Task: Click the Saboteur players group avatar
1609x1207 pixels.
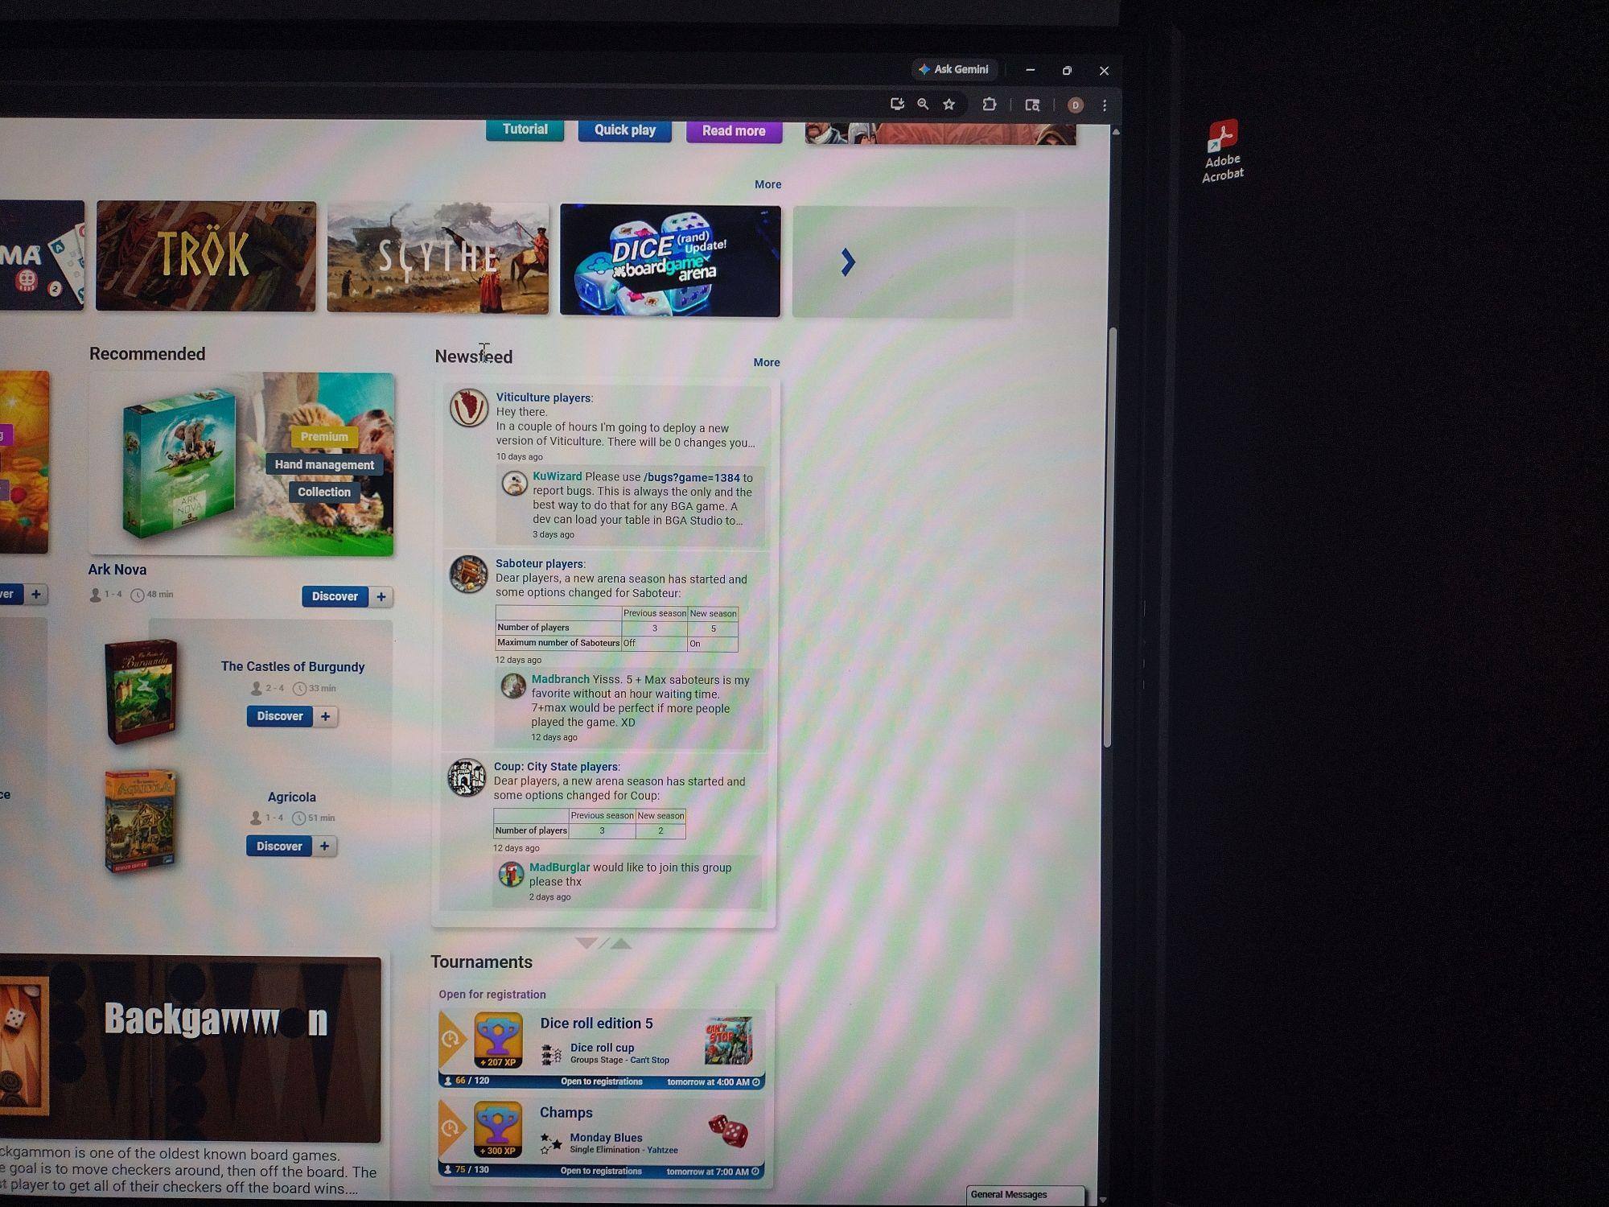Action: pyautogui.click(x=468, y=574)
